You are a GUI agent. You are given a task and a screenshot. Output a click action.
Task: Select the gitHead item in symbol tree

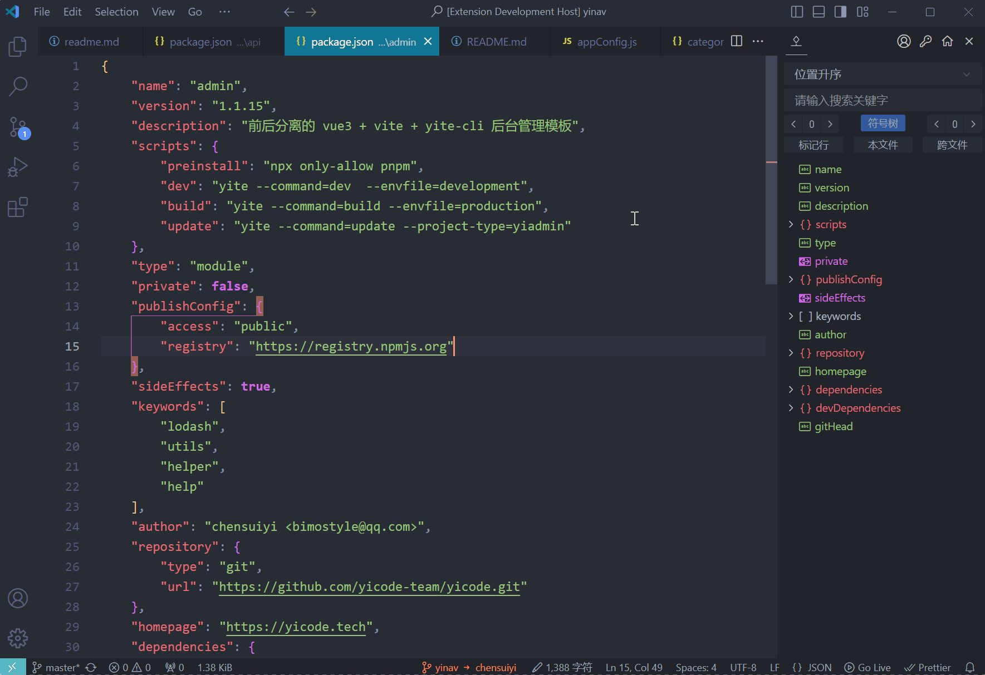834,426
